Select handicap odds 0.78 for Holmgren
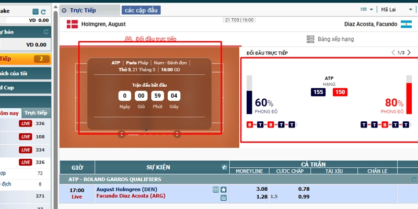 [304, 189]
